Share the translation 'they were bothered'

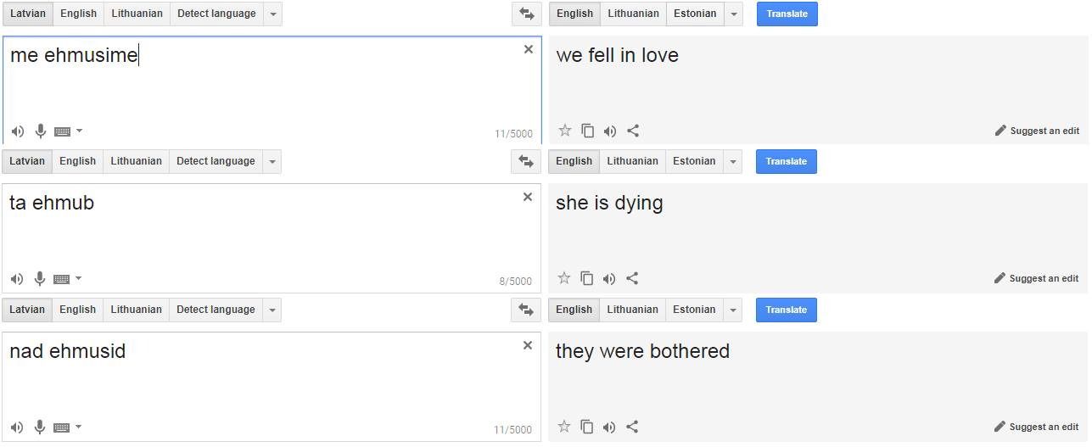pyautogui.click(x=632, y=427)
